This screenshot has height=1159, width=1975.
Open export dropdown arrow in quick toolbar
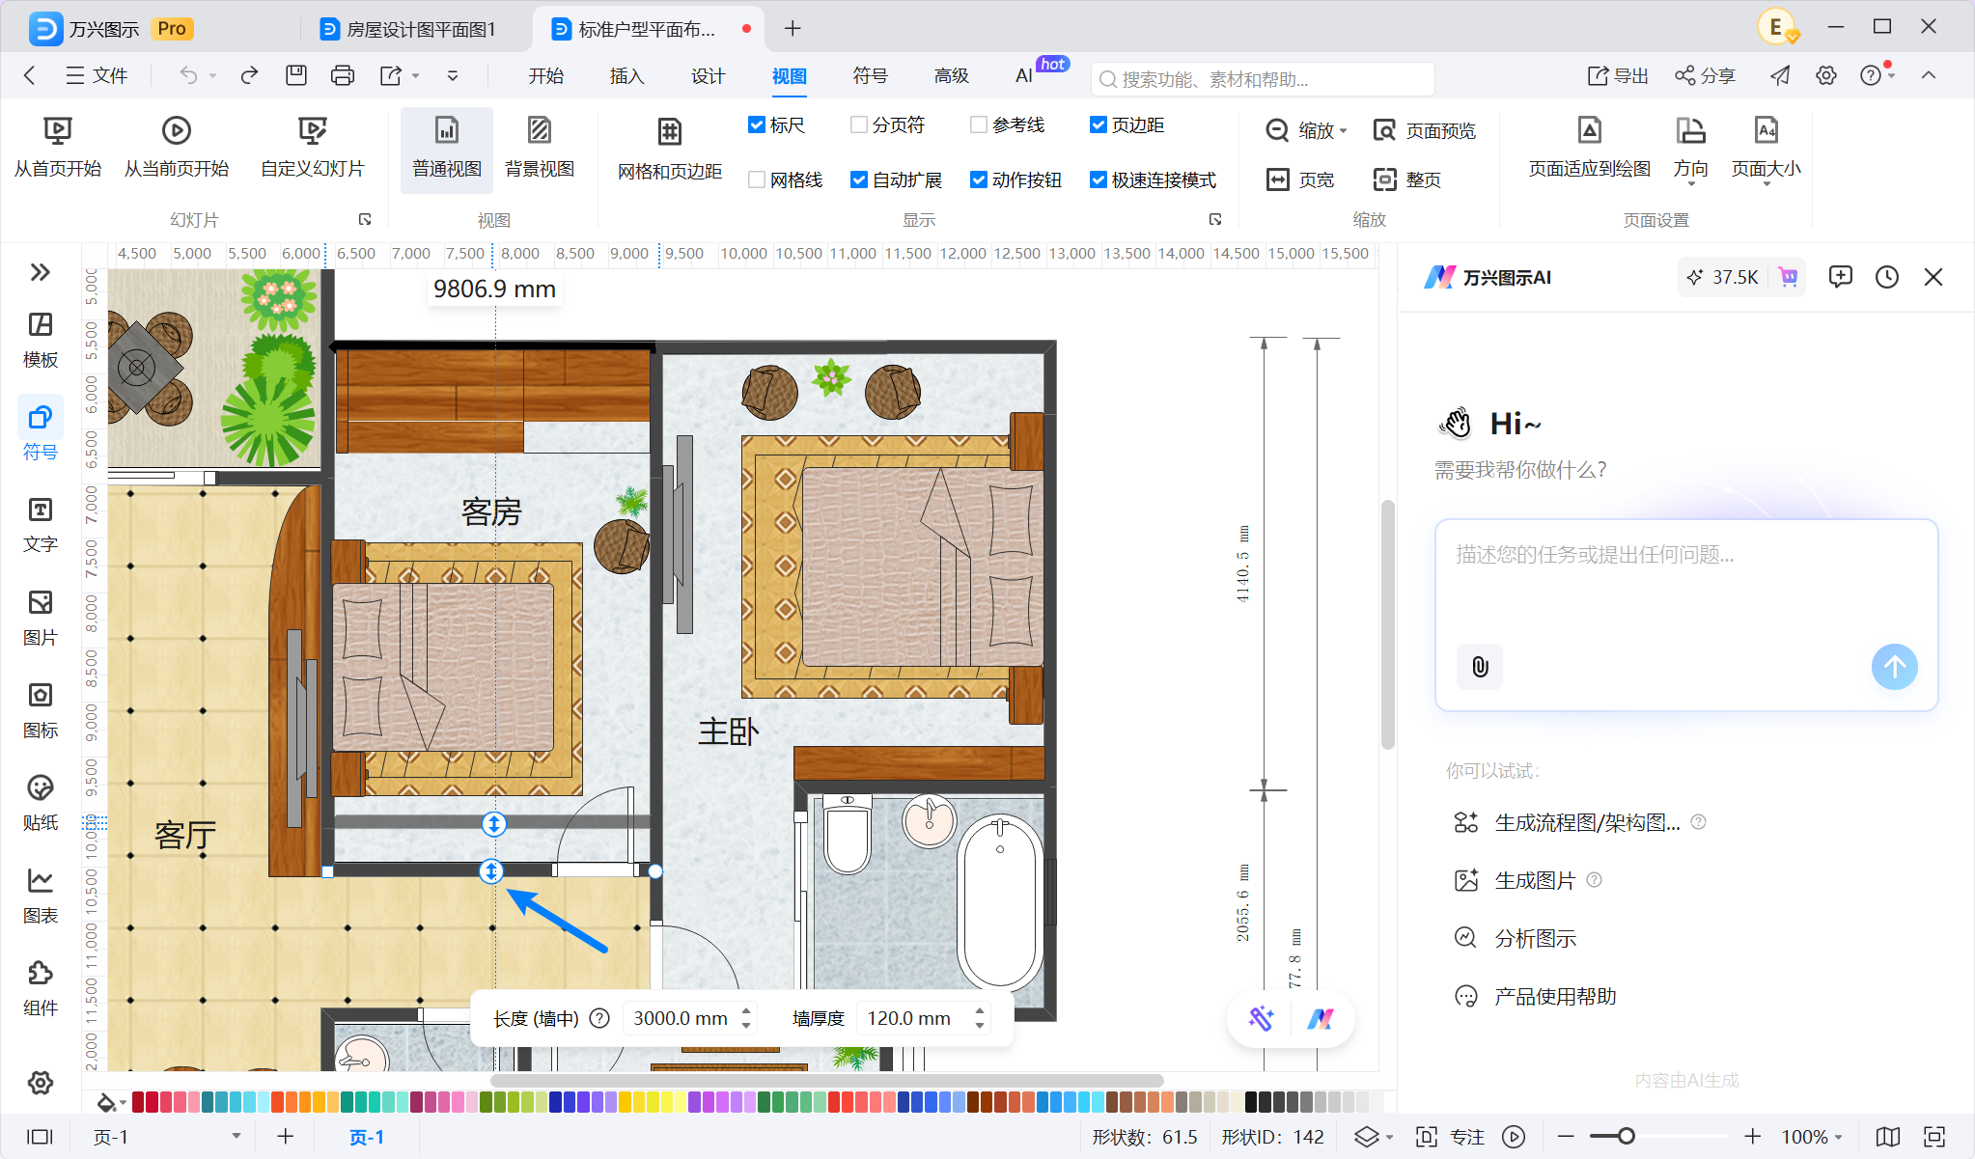pos(416,75)
